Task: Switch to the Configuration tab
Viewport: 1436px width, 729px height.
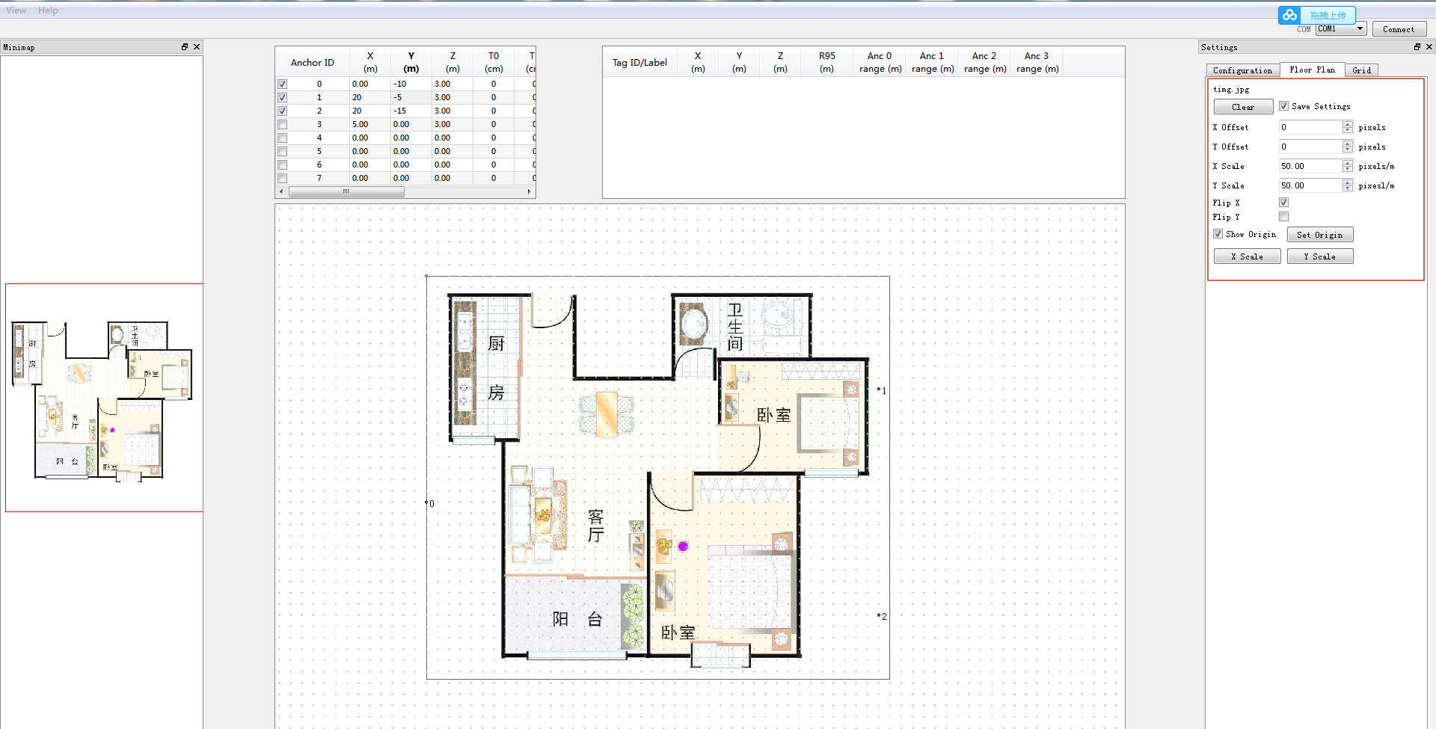Action: tap(1242, 70)
